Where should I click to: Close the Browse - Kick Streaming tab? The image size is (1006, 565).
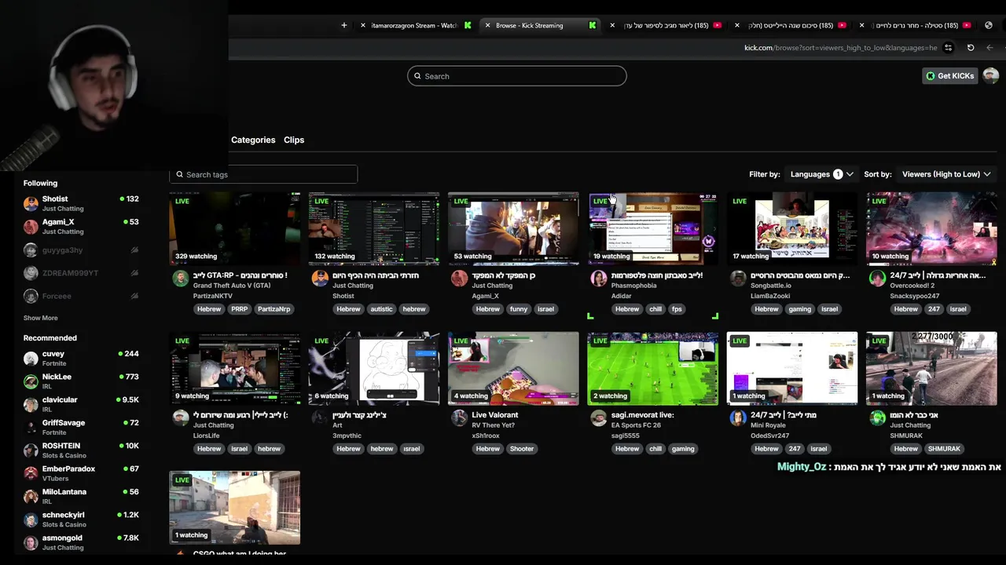click(487, 25)
